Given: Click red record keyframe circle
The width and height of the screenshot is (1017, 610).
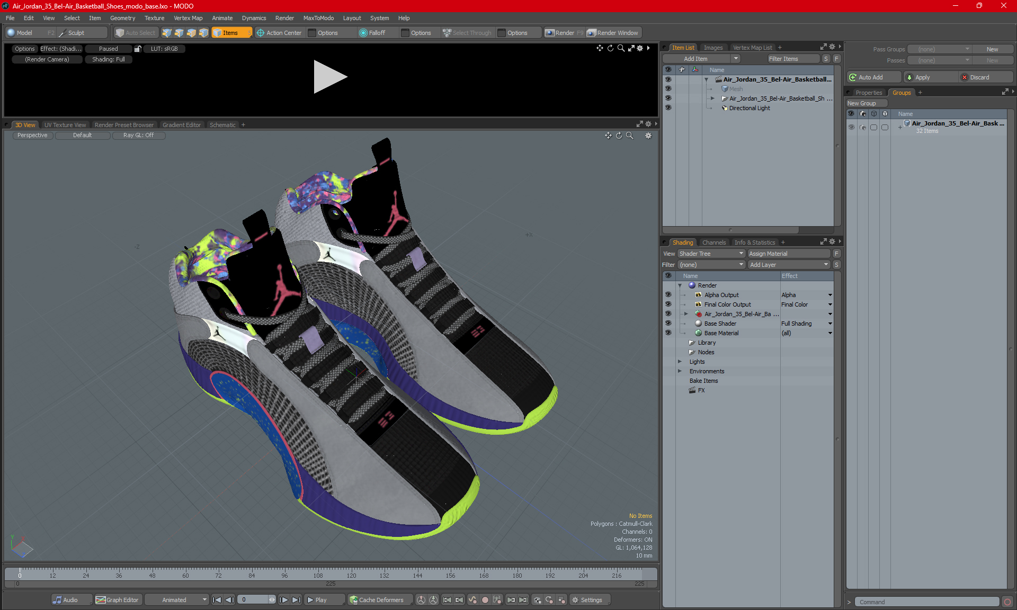Looking at the screenshot, I should coord(485,600).
